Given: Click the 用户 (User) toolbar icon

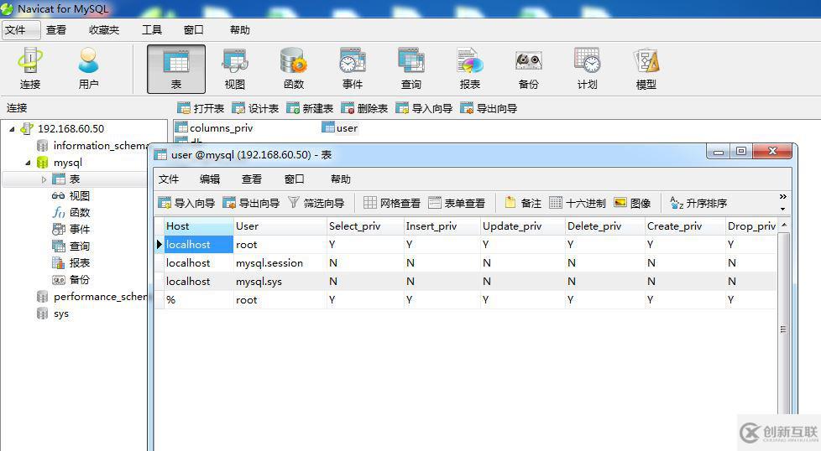Looking at the screenshot, I should click(x=88, y=69).
